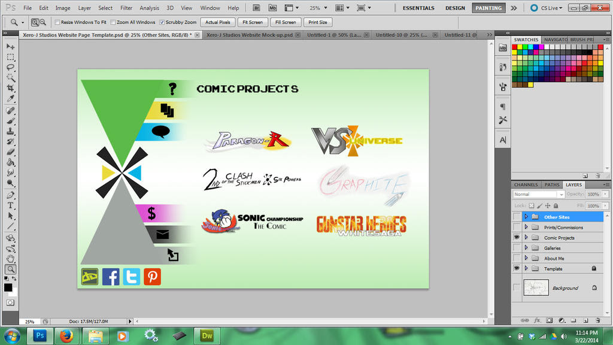Open the blend mode Normal dropdown
This screenshot has width=613, height=345.
[x=538, y=195]
